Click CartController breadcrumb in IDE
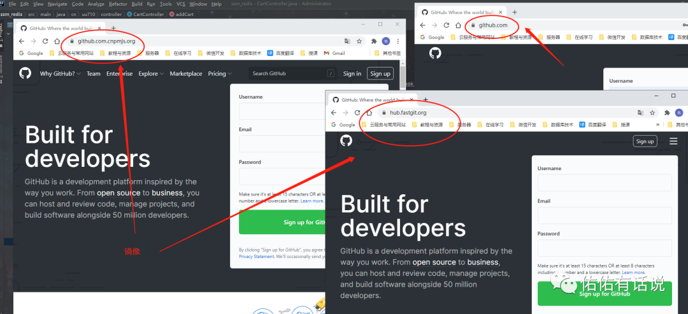The height and width of the screenshot is (314, 688). pyautogui.click(x=145, y=14)
